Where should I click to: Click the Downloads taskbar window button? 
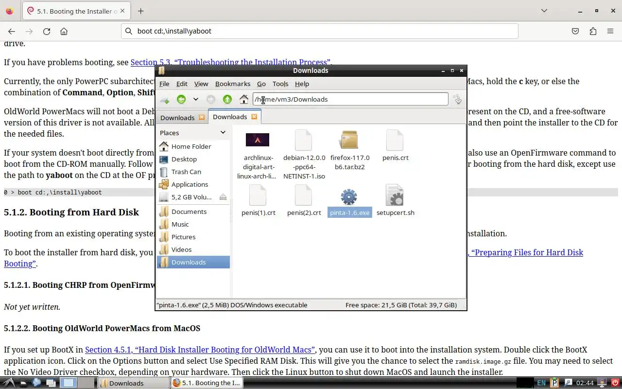134,383
